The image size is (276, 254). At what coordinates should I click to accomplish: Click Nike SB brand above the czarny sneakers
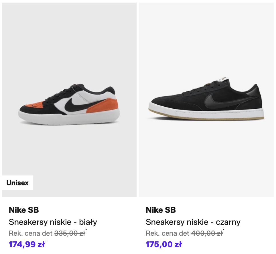(161, 210)
